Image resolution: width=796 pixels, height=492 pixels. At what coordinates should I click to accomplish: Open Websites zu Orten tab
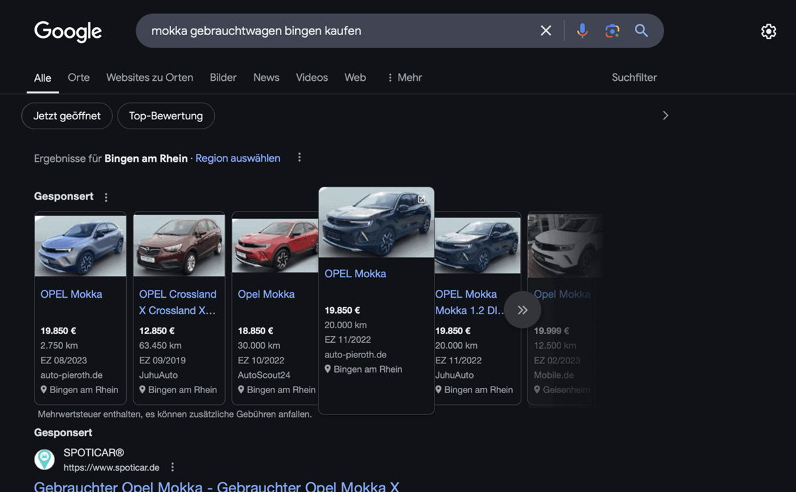coord(150,78)
